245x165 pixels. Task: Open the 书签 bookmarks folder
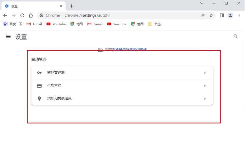(154, 24)
